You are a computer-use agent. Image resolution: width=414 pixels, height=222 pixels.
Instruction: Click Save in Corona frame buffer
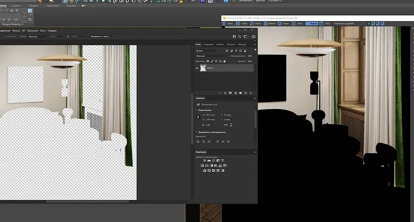(x=228, y=23)
